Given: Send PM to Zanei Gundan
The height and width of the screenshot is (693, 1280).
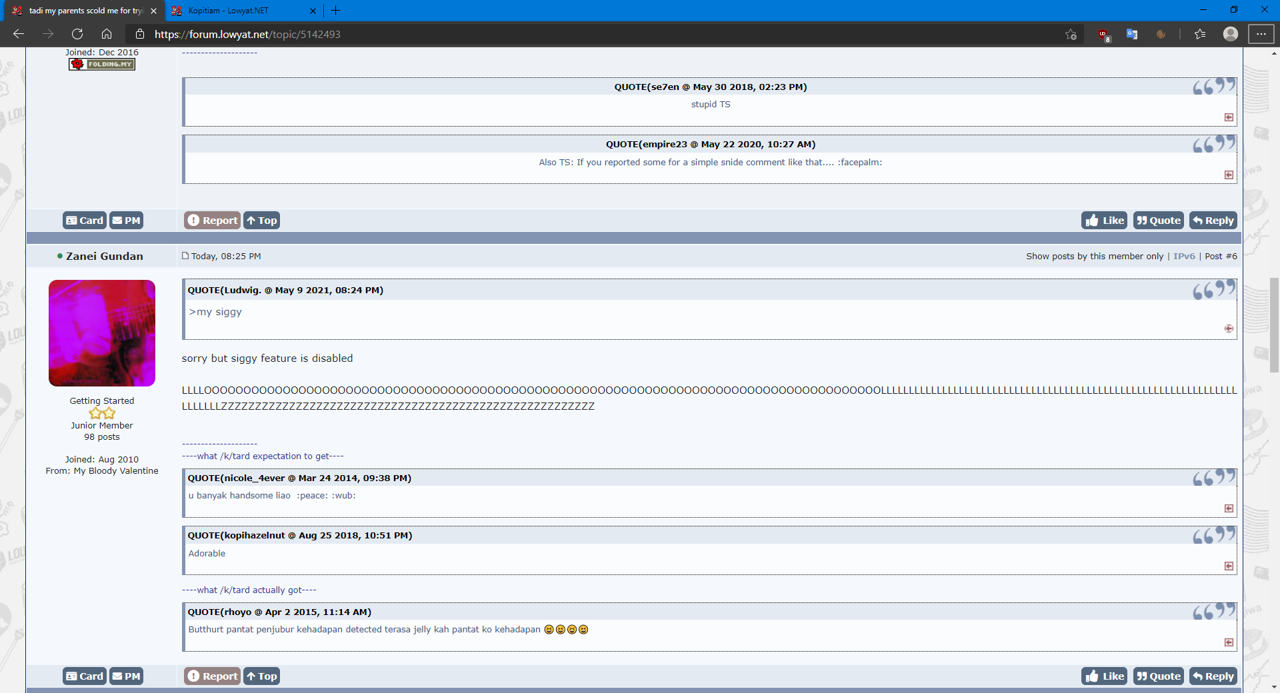Looking at the screenshot, I should pos(126,676).
